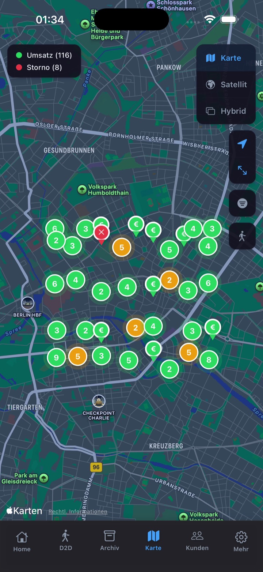Open the Mehr settings tab
263x572 pixels.
[x=241, y=541]
